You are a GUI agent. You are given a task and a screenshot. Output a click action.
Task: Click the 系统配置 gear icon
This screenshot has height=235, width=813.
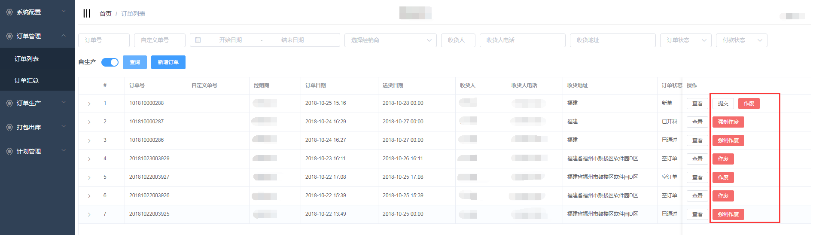[9, 12]
